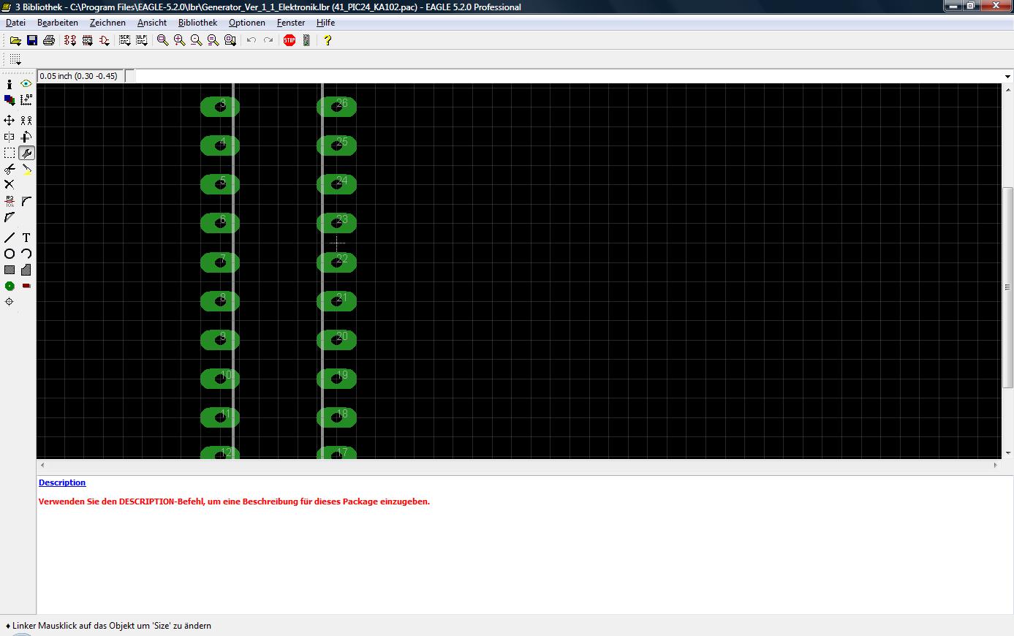1014x636 pixels.
Task: Select the Hole crosshair tool
Action: 10,302
